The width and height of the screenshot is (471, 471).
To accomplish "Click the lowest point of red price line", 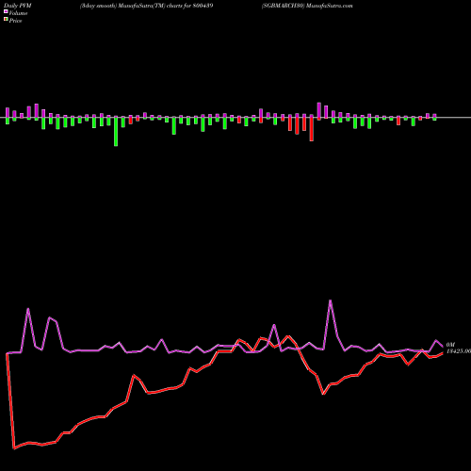I will point(14,448).
